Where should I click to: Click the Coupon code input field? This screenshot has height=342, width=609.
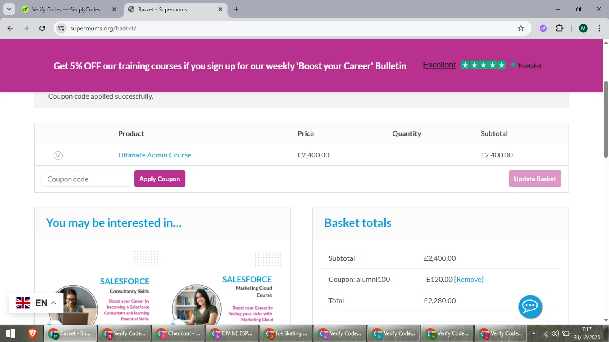pos(86,179)
